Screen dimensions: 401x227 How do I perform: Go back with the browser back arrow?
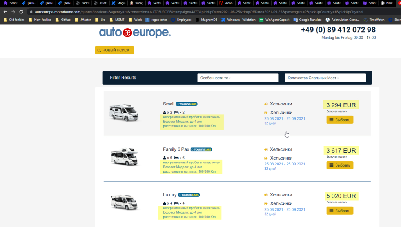point(5,12)
